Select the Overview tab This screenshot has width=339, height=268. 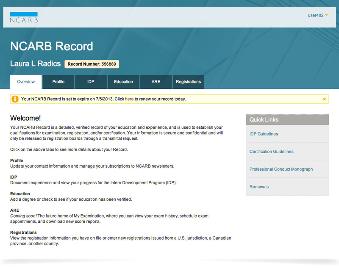click(x=26, y=82)
